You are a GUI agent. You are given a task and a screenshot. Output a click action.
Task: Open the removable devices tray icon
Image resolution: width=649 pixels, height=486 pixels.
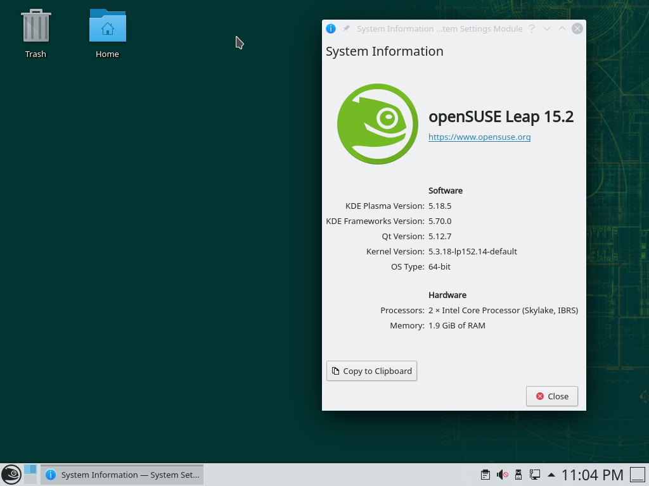pyautogui.click(x=518, y=475)
